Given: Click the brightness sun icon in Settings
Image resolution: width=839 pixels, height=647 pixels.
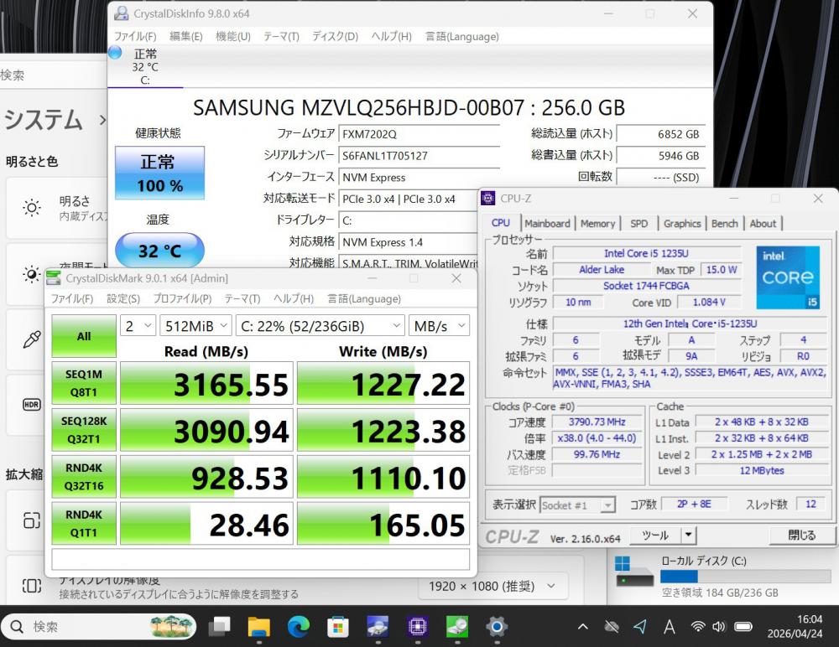Looking at the screenshot, I should (x=32, y=208).
